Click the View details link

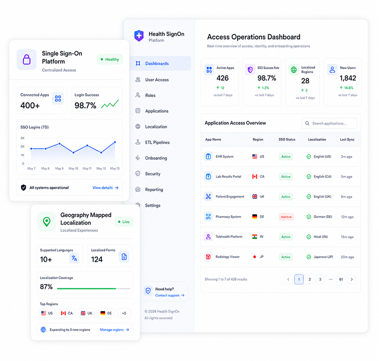click(105, 188)
